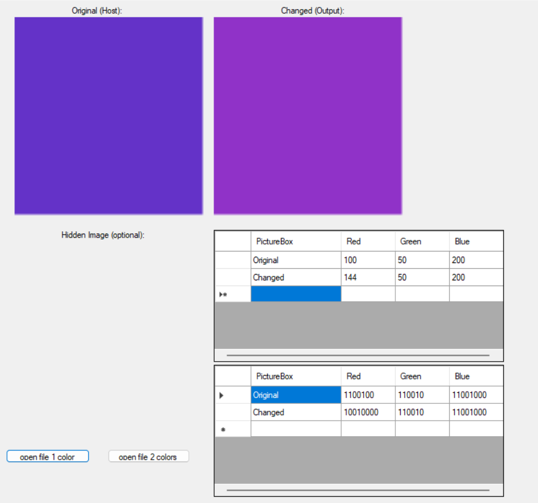Click the horizontal scrollbar of the upper table
This screenshot has width=538, height=503.
pyautogui.click(x=358, y=355)
